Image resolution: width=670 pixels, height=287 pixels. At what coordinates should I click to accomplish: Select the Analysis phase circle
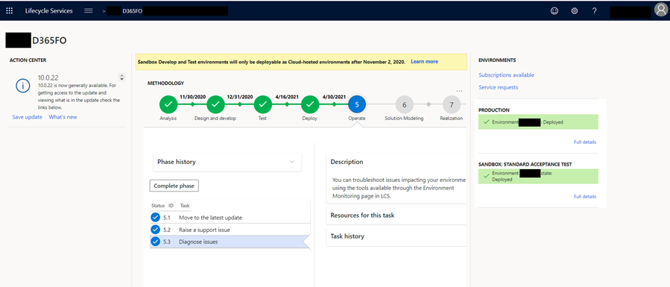click(168, 104)
